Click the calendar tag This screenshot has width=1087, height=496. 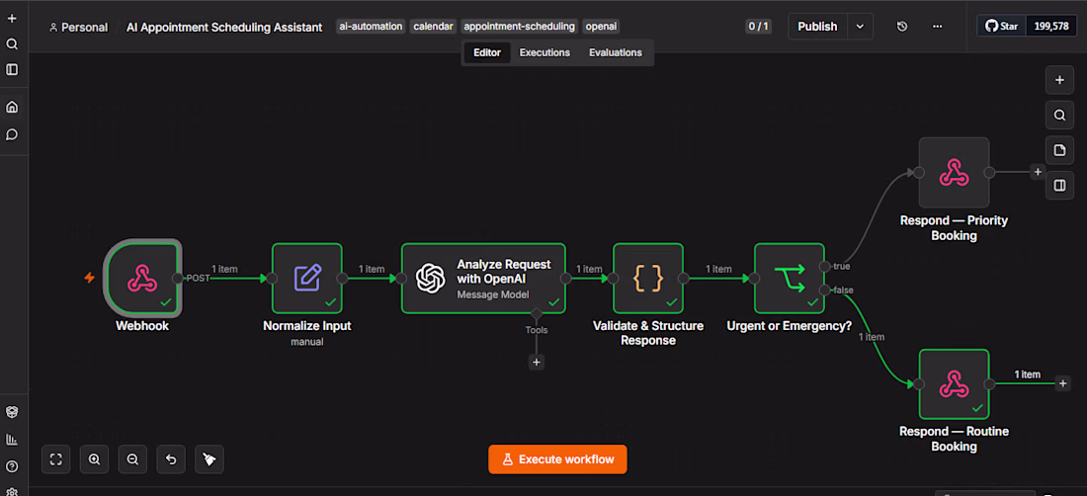point(433,27)
